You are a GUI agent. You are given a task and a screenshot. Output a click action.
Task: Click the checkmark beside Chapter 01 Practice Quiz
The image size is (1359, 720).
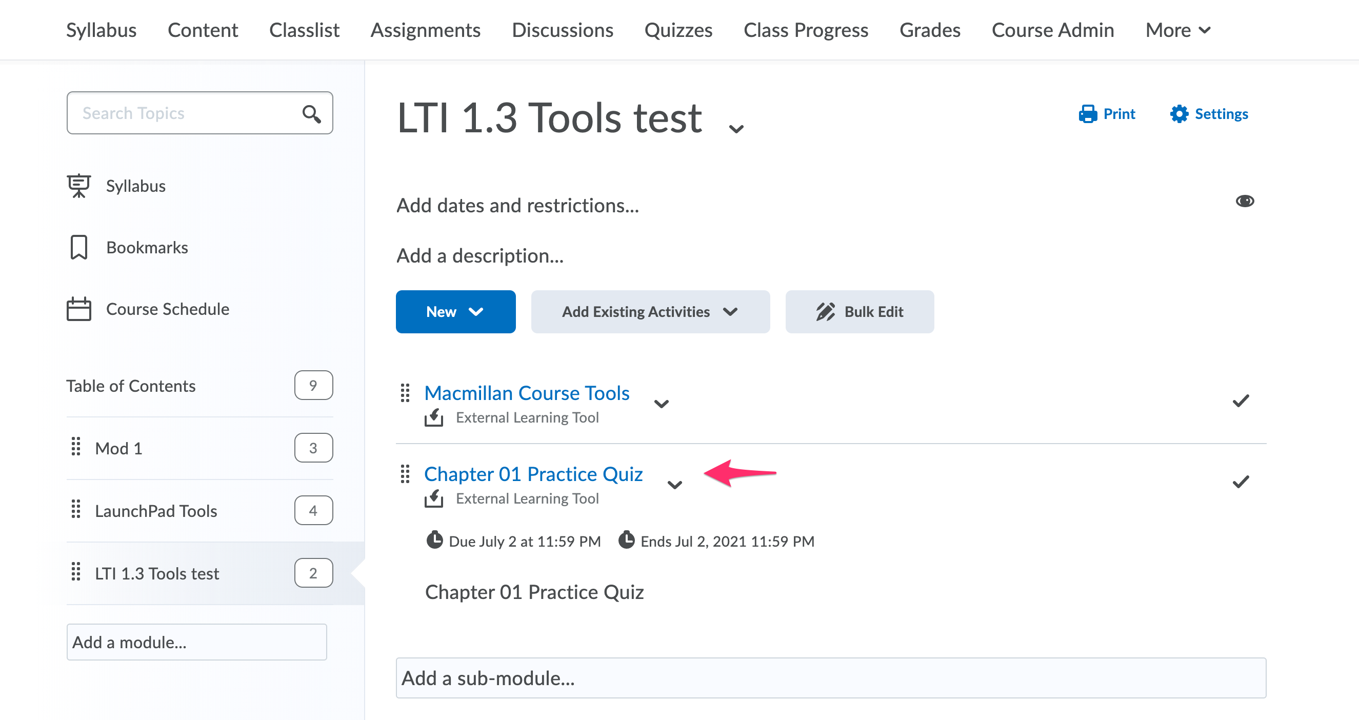(1241, 481)
